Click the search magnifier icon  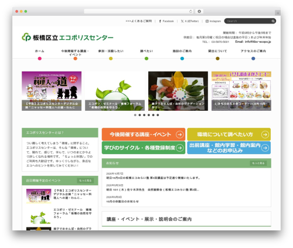pos(273,21)
